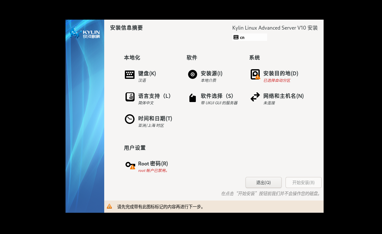382x234 pixels.
Task: Click the Root password key icon
Action: click(x=130, y=165)
